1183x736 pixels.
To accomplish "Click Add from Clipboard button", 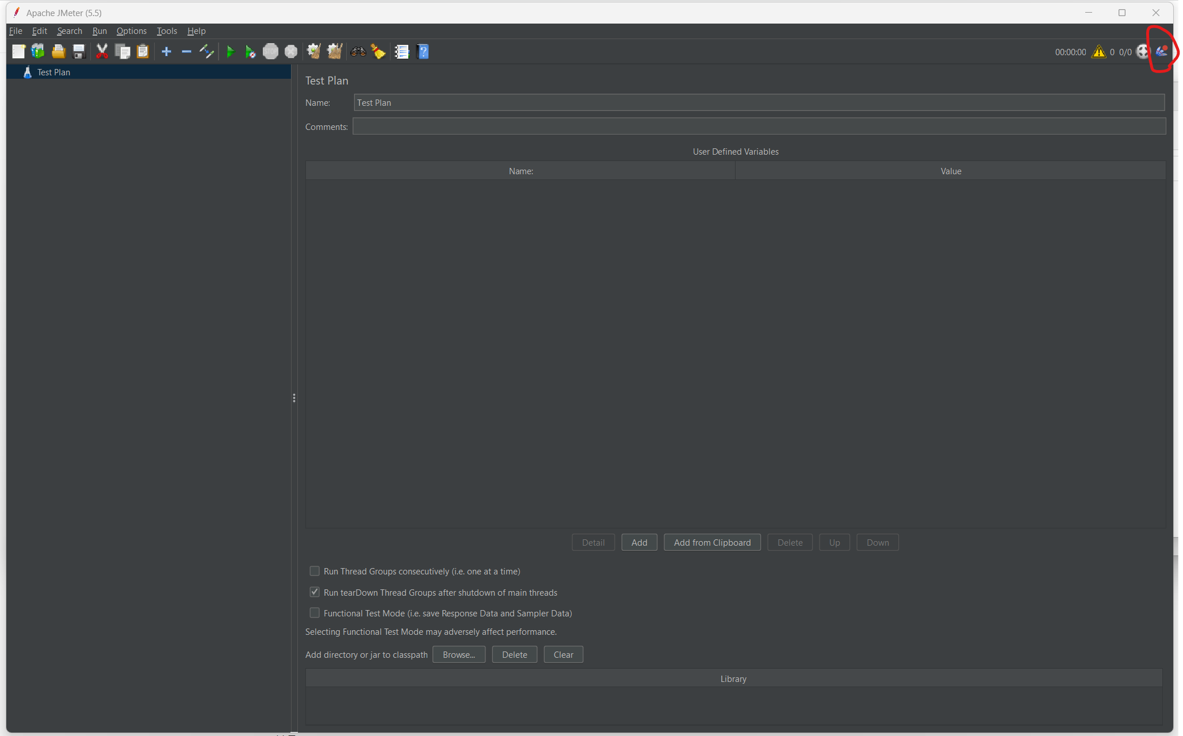I will pos(712,542).
